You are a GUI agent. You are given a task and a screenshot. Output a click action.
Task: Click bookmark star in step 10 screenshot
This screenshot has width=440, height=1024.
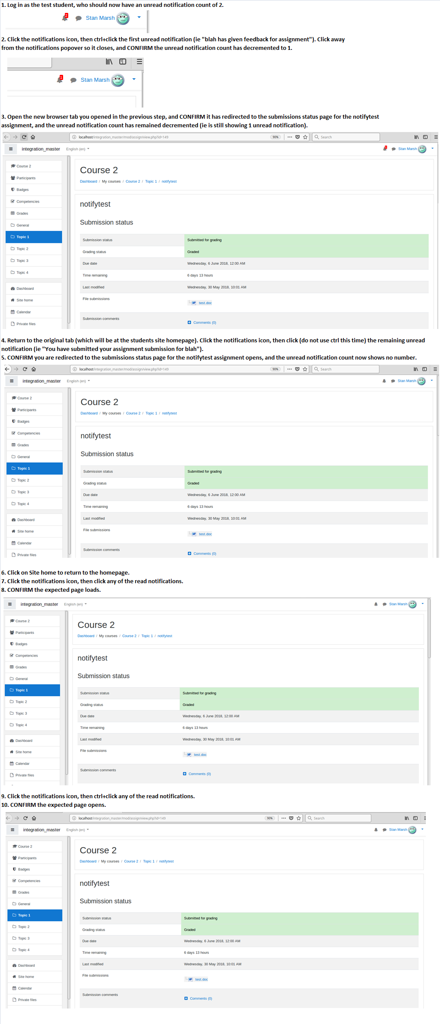coord(299,818)
